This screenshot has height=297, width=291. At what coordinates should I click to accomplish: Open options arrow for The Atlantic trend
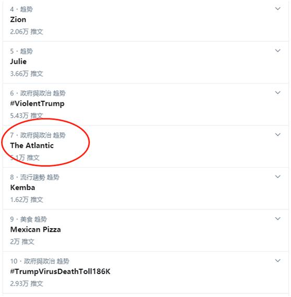277,135
